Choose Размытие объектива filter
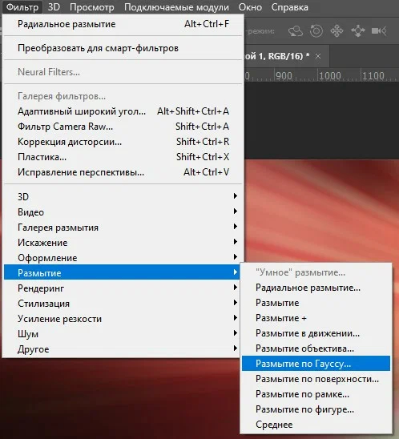Image resolution: width=399 pixels, height=439 pixels. [316, 348]
